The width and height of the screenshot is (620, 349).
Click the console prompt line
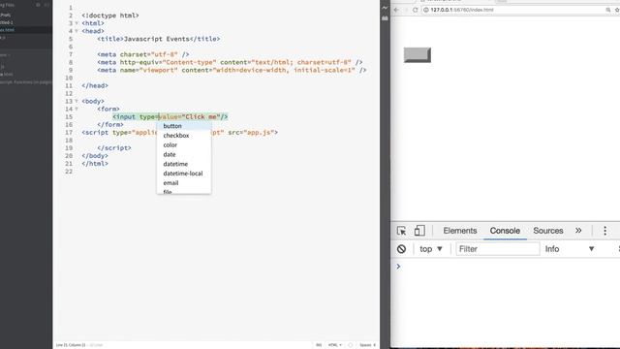click(506, 267)
